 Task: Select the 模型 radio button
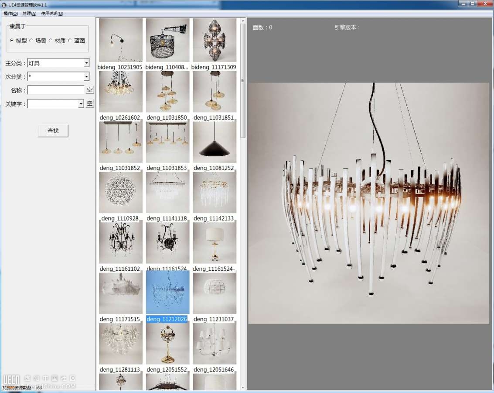[12, 40]
